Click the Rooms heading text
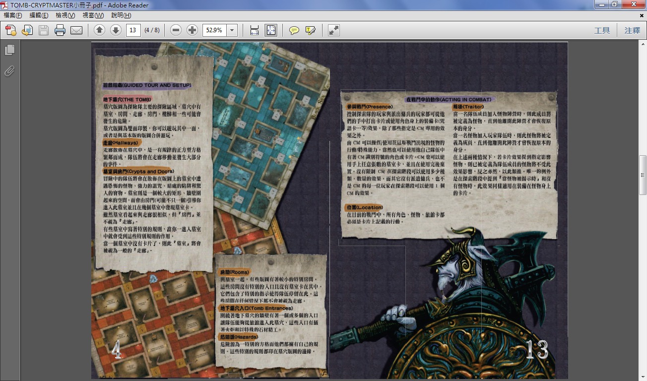The image size is (647, 381). pyautogui.click(x=235, y=272)
